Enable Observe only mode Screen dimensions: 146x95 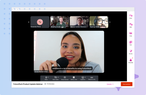point(92,78)
